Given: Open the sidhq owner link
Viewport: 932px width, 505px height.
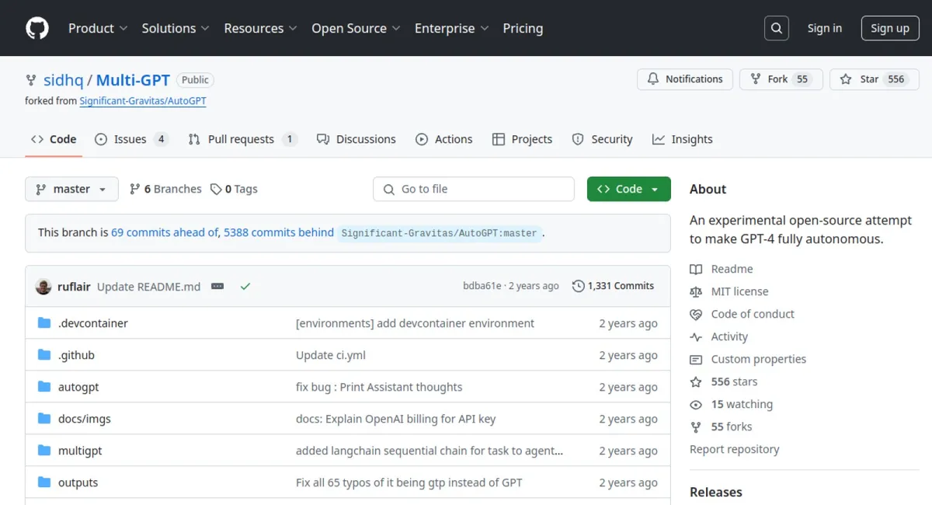Looking at the screenshot, I should tap(63, 80).
